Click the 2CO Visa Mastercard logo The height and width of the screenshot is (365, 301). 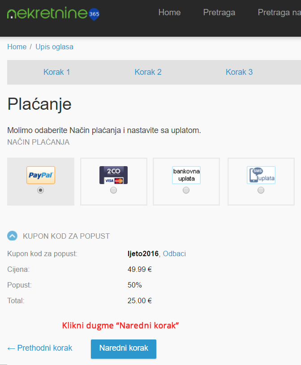tap(113, 175)
